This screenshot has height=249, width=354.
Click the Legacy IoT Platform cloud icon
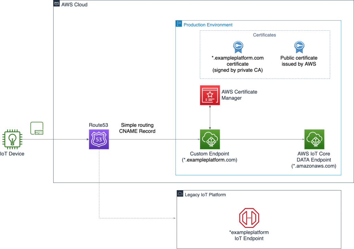point(180,194)
